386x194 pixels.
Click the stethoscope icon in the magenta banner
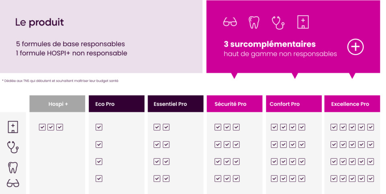(x=278, y=22)
